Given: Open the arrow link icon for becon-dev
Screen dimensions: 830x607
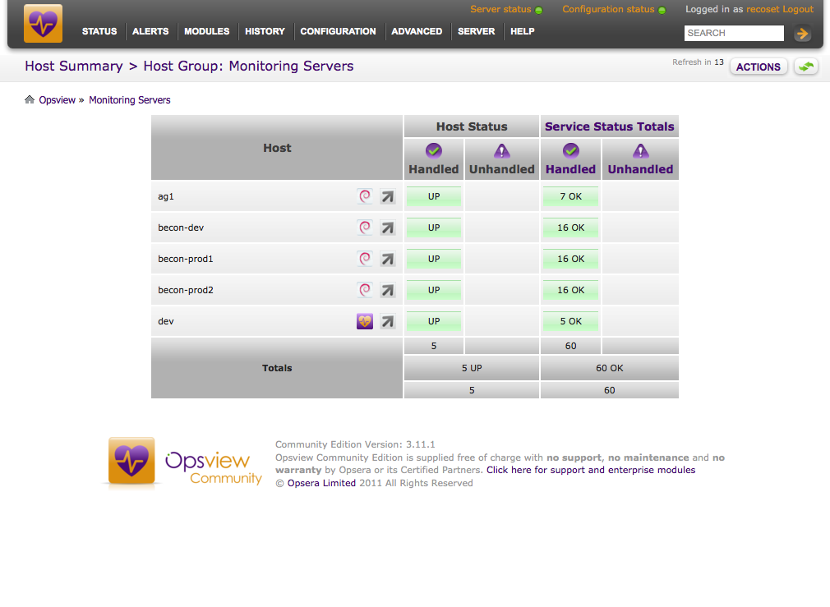Looking at the screenshot, I should point(388,228).
